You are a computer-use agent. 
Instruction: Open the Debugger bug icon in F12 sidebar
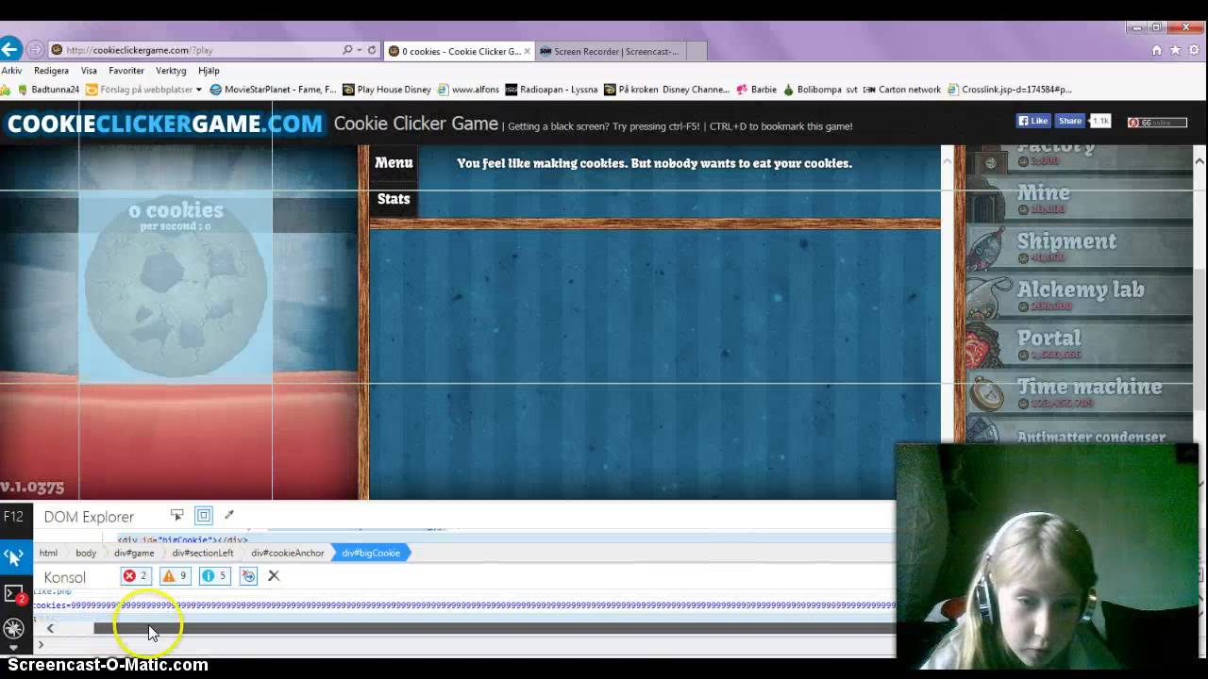click(13, 628)
